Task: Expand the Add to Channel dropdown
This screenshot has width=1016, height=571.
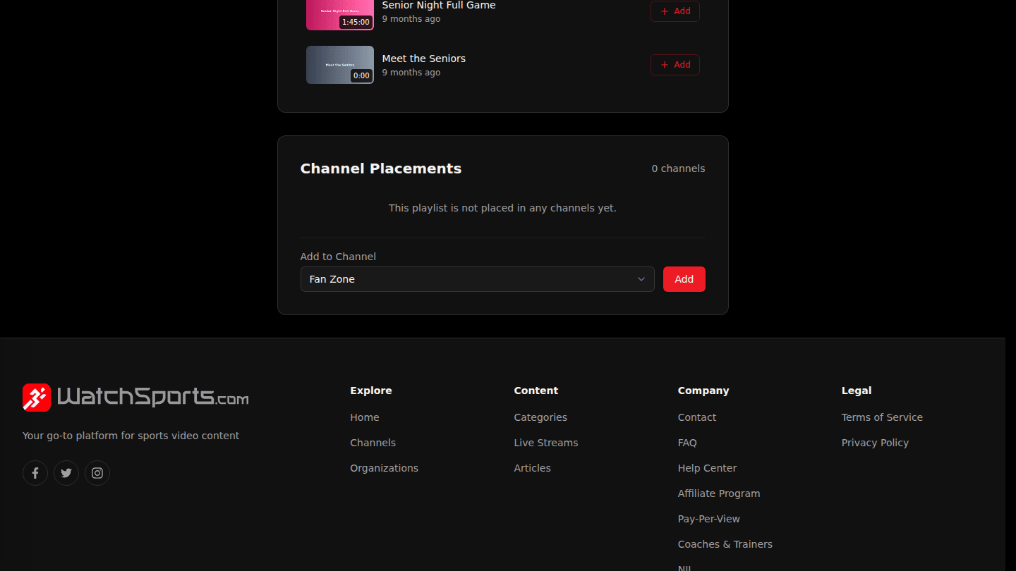Action: click(478, 279)
